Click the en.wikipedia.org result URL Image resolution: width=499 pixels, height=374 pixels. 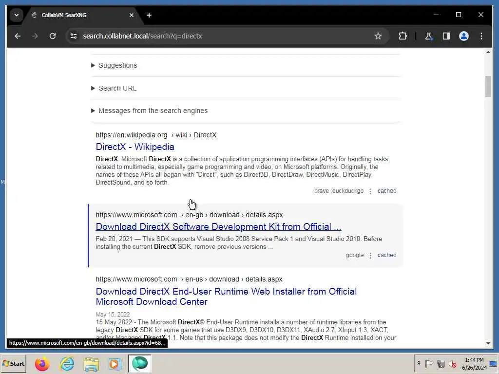tap(156, 135)
